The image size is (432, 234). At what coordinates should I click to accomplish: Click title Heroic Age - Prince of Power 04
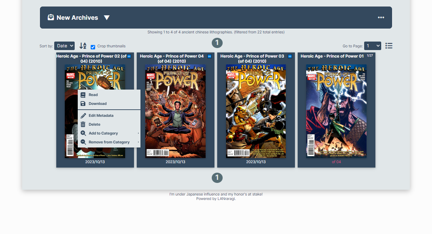click(172, 59)
